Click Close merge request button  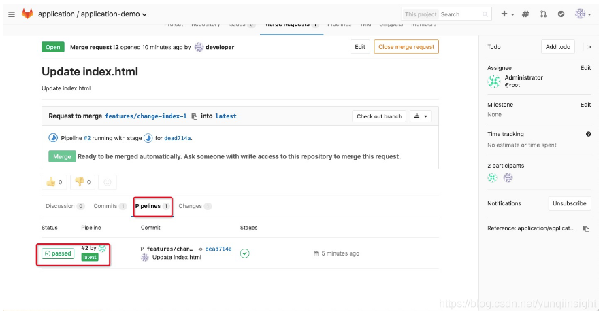pos(406,47)
